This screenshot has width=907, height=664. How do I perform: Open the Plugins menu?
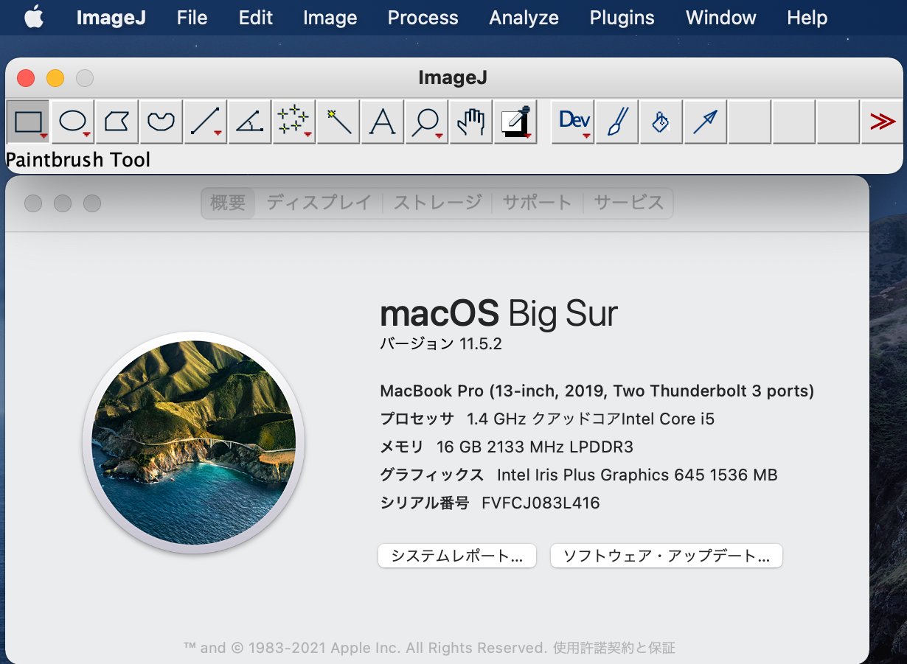[x=622, y=18]
